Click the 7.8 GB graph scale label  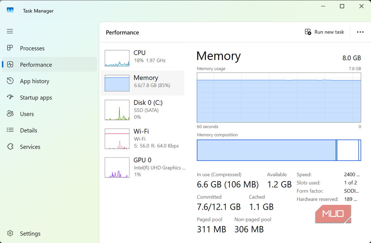click(355, 68)
